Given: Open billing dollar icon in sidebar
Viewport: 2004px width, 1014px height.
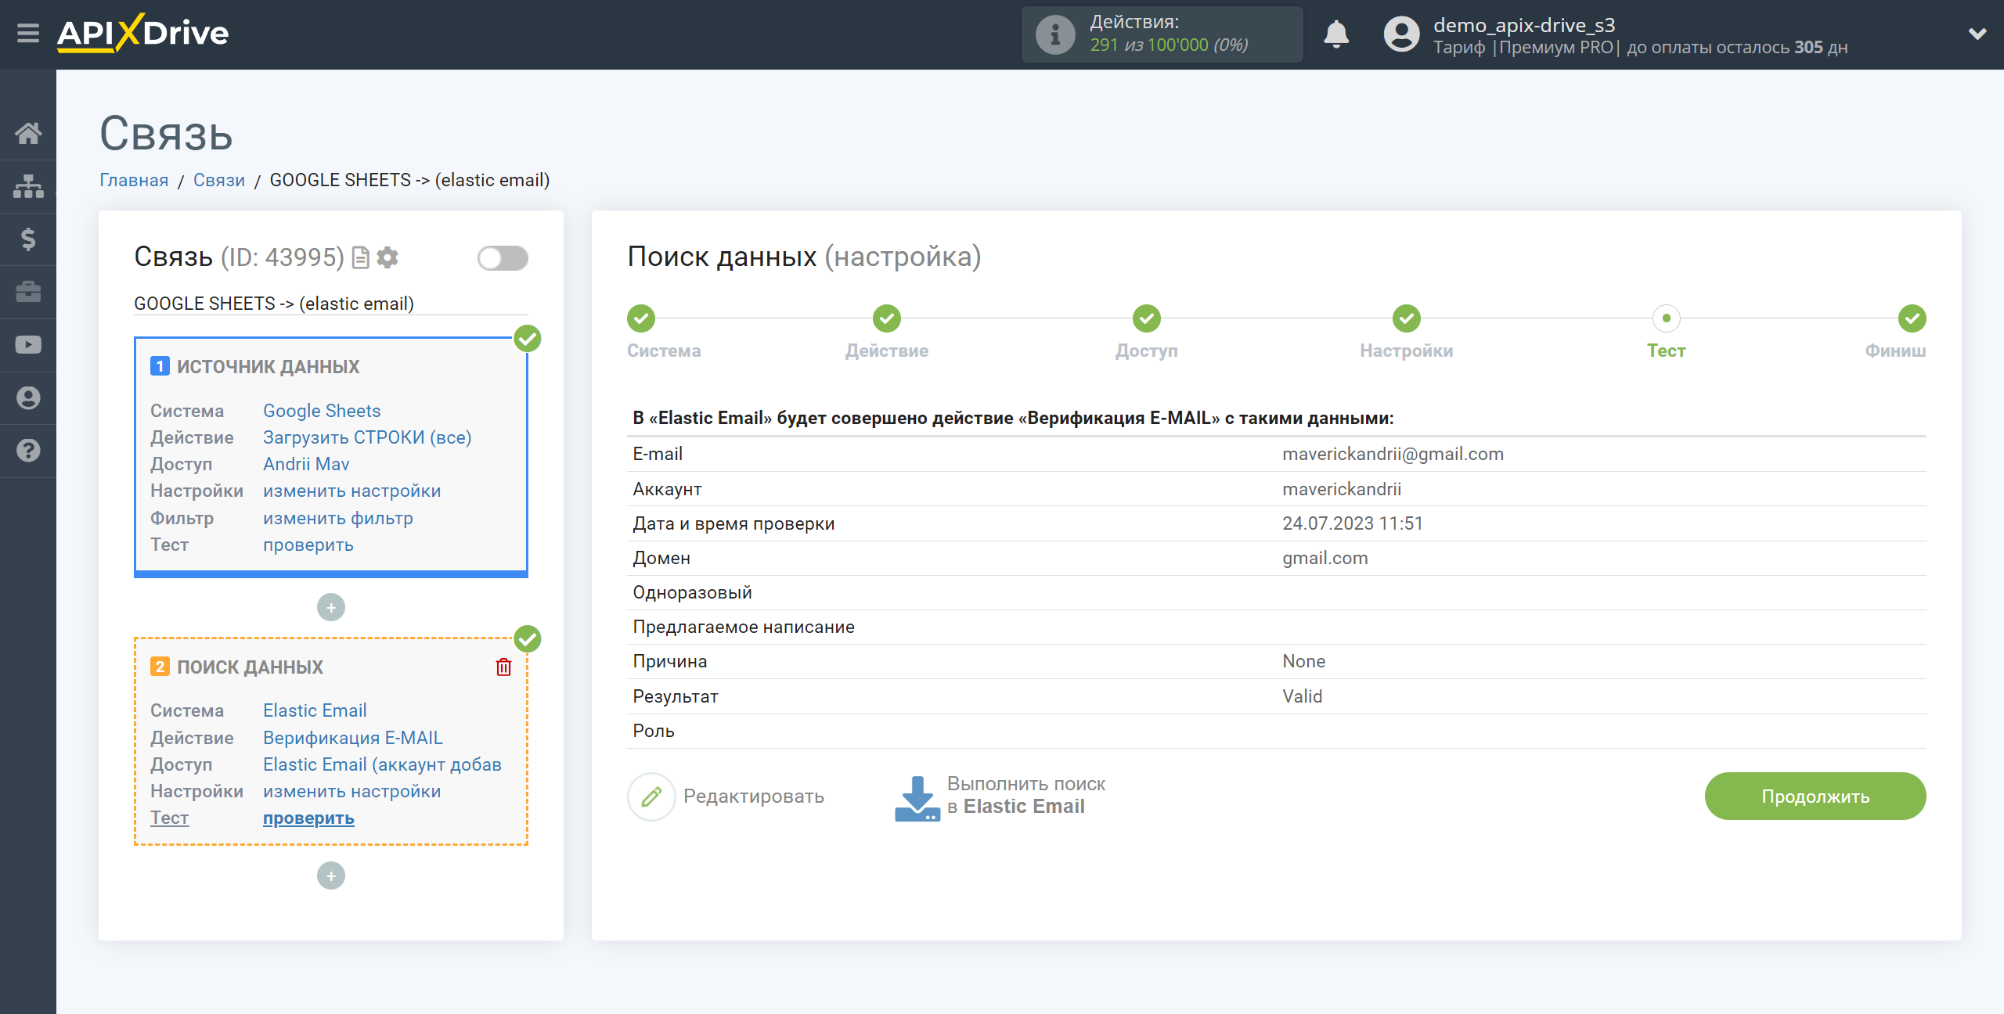Looking at the screenshot, I should [x=28, y=239].
